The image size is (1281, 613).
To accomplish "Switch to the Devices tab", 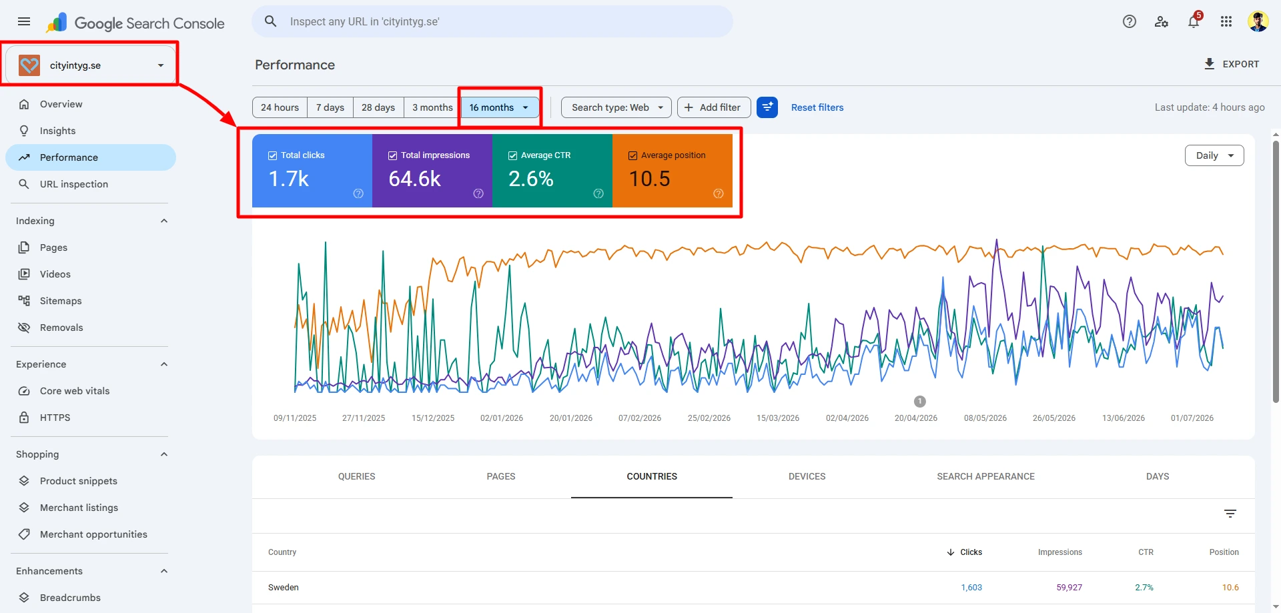I will pos(807,476).
